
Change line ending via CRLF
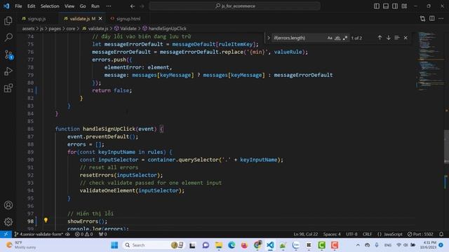click(x=367, y=234)
